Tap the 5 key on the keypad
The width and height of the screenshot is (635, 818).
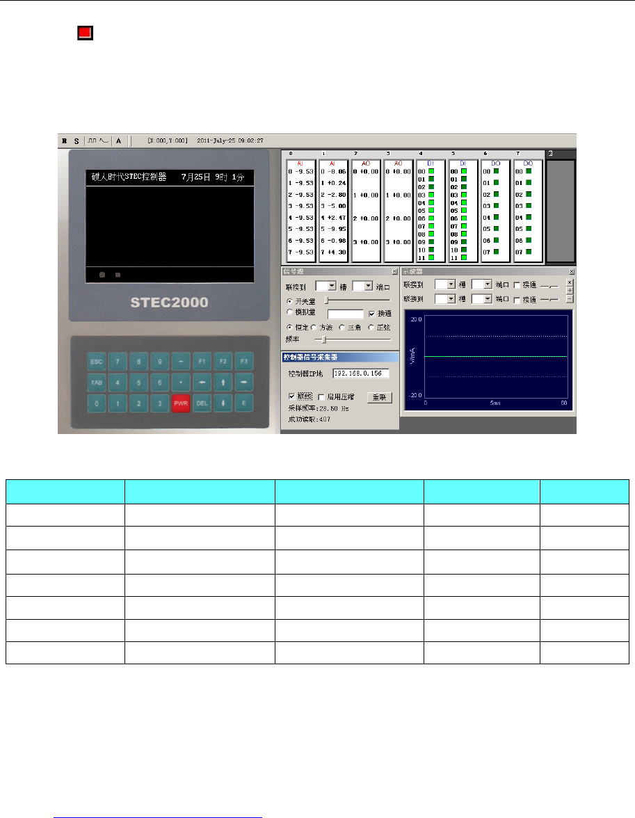pos(139,383)
